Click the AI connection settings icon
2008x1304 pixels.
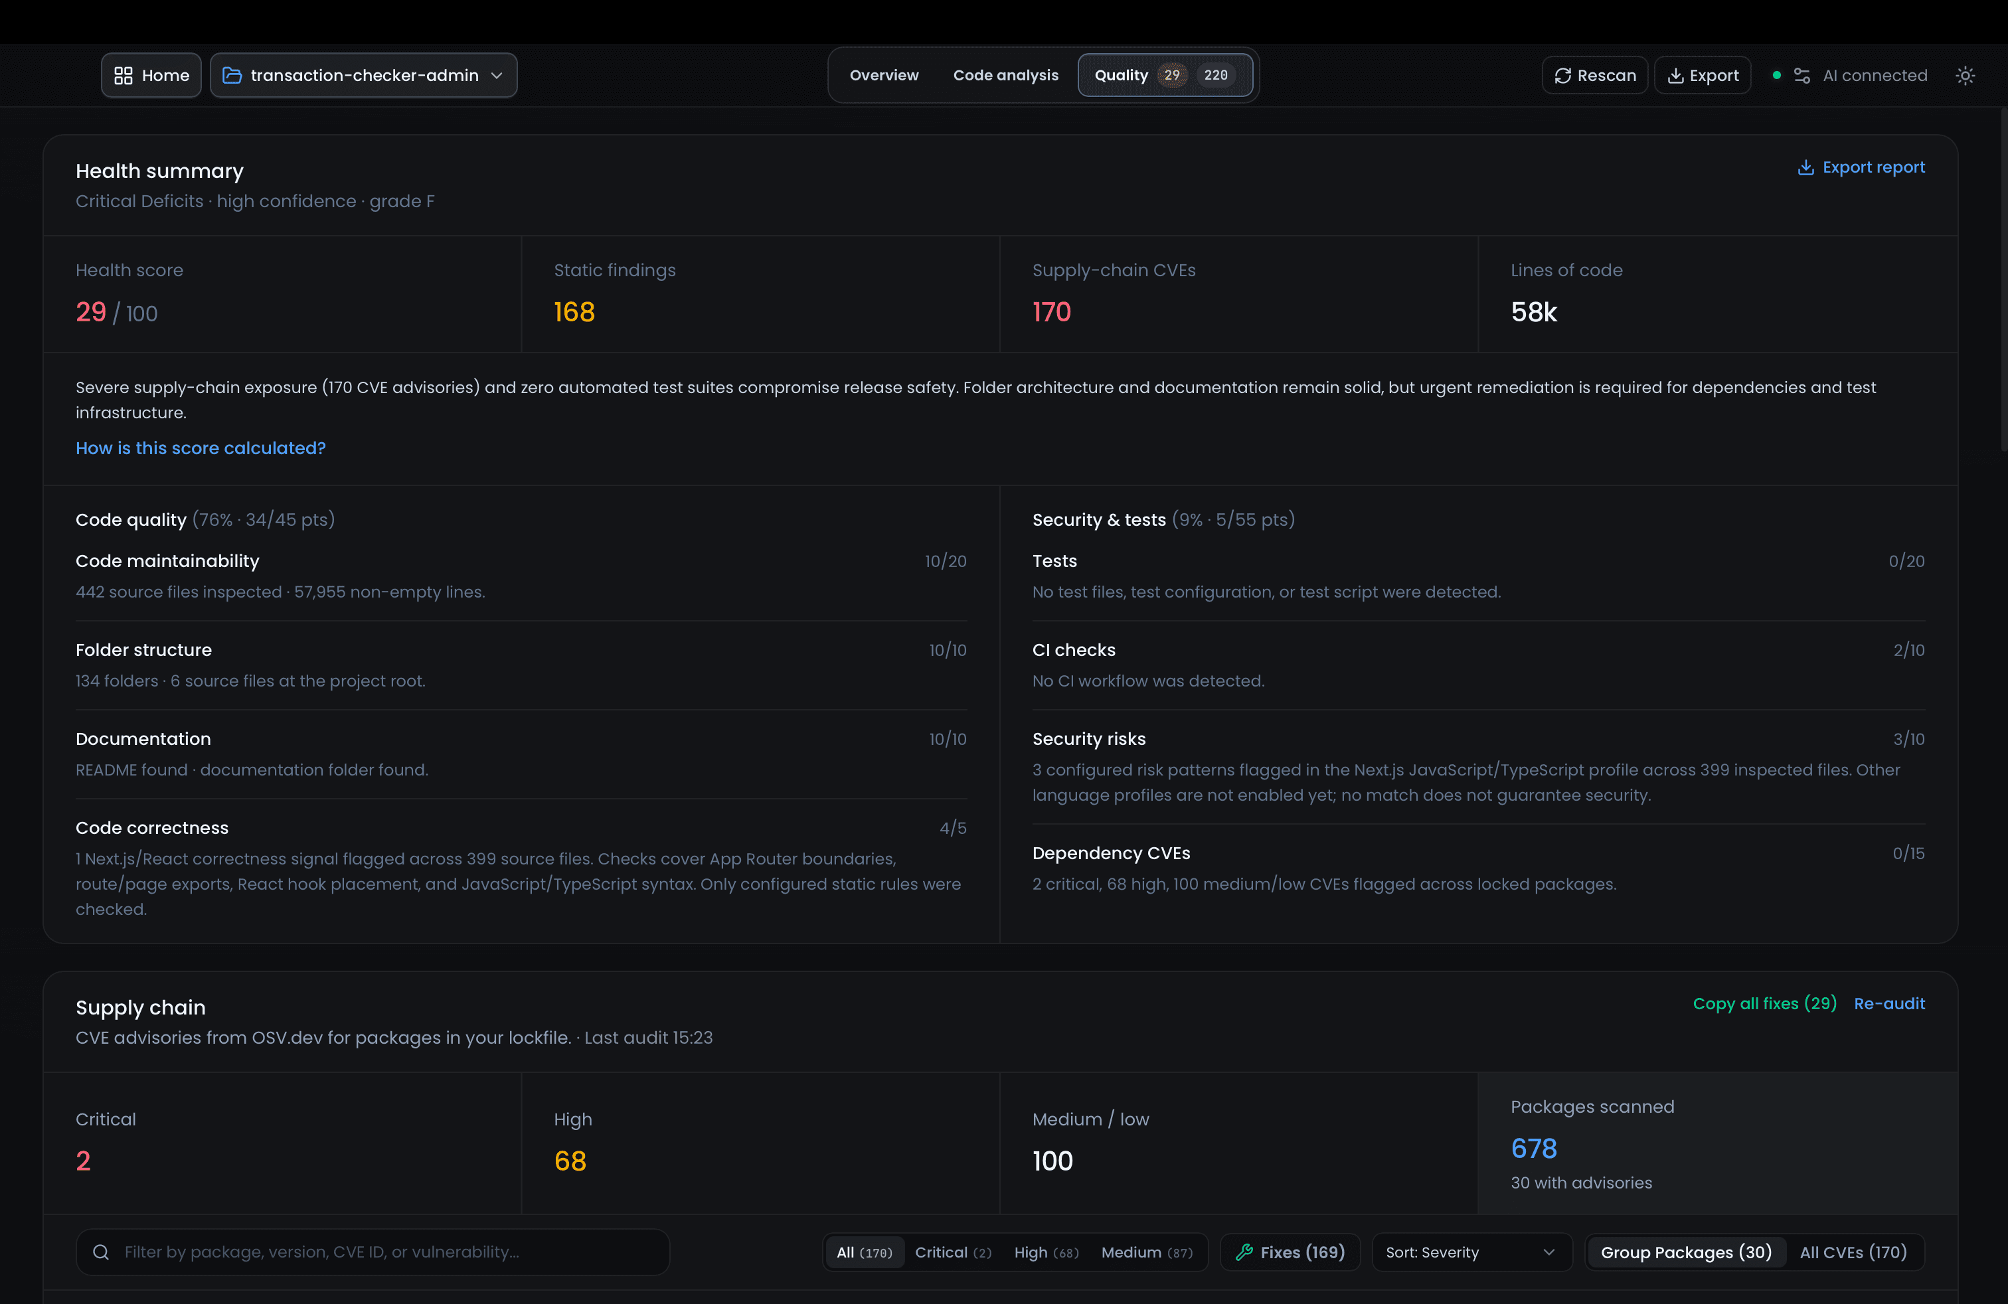[x=1802, y=75]
